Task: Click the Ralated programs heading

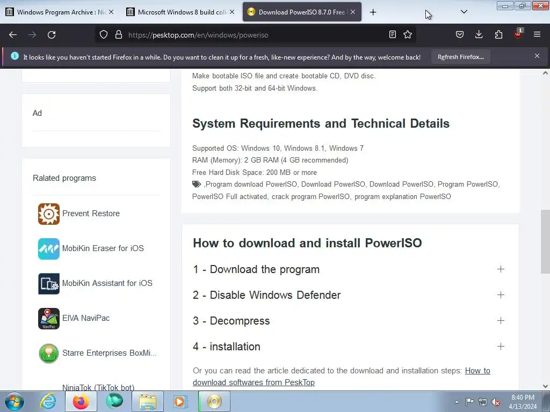Action: tap(64, 178)
